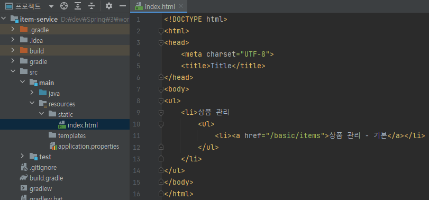Click the main module folder icon
The width and height of the screenshot is (429, 200).
pos(33,83)
